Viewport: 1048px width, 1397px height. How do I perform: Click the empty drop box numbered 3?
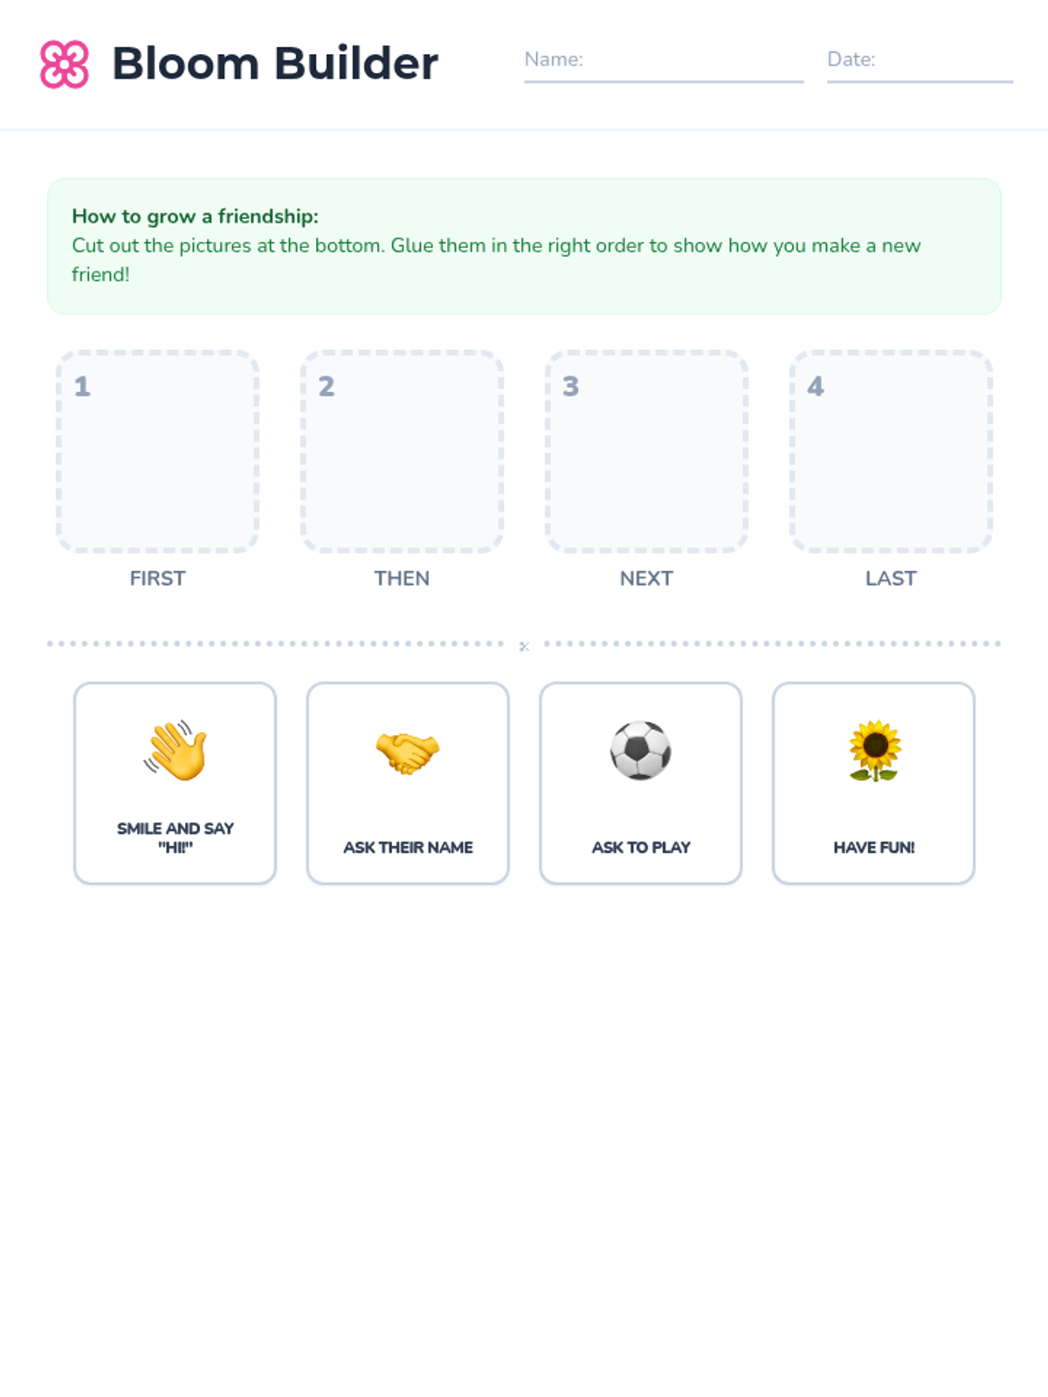click(646, 451)
